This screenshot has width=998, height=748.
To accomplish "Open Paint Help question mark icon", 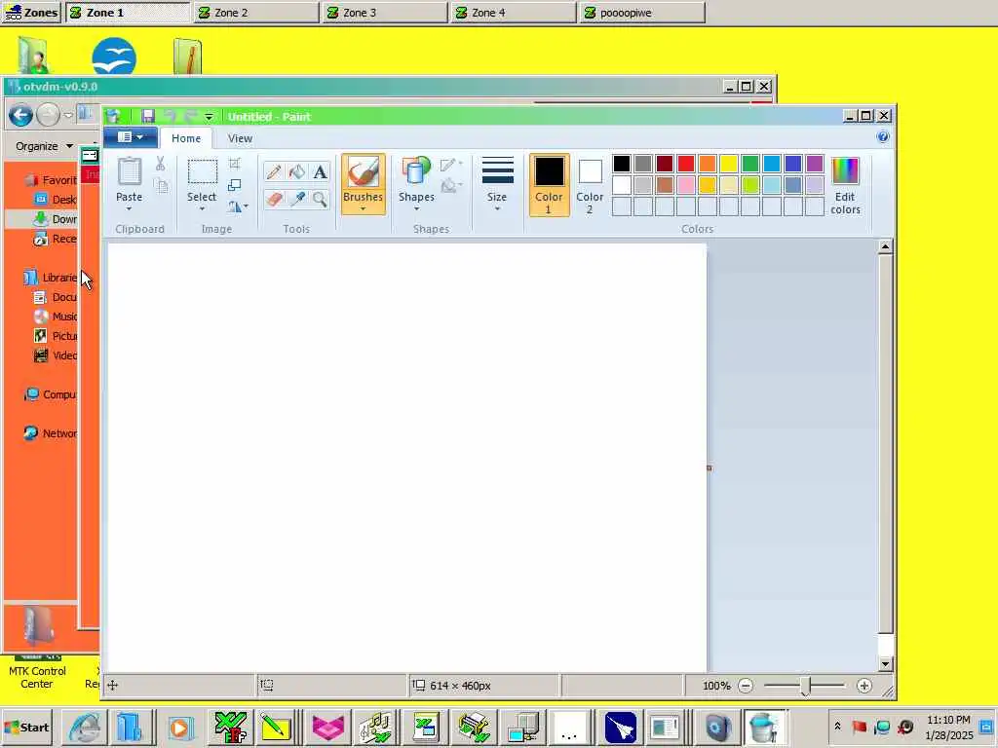I will coord(883,136).
